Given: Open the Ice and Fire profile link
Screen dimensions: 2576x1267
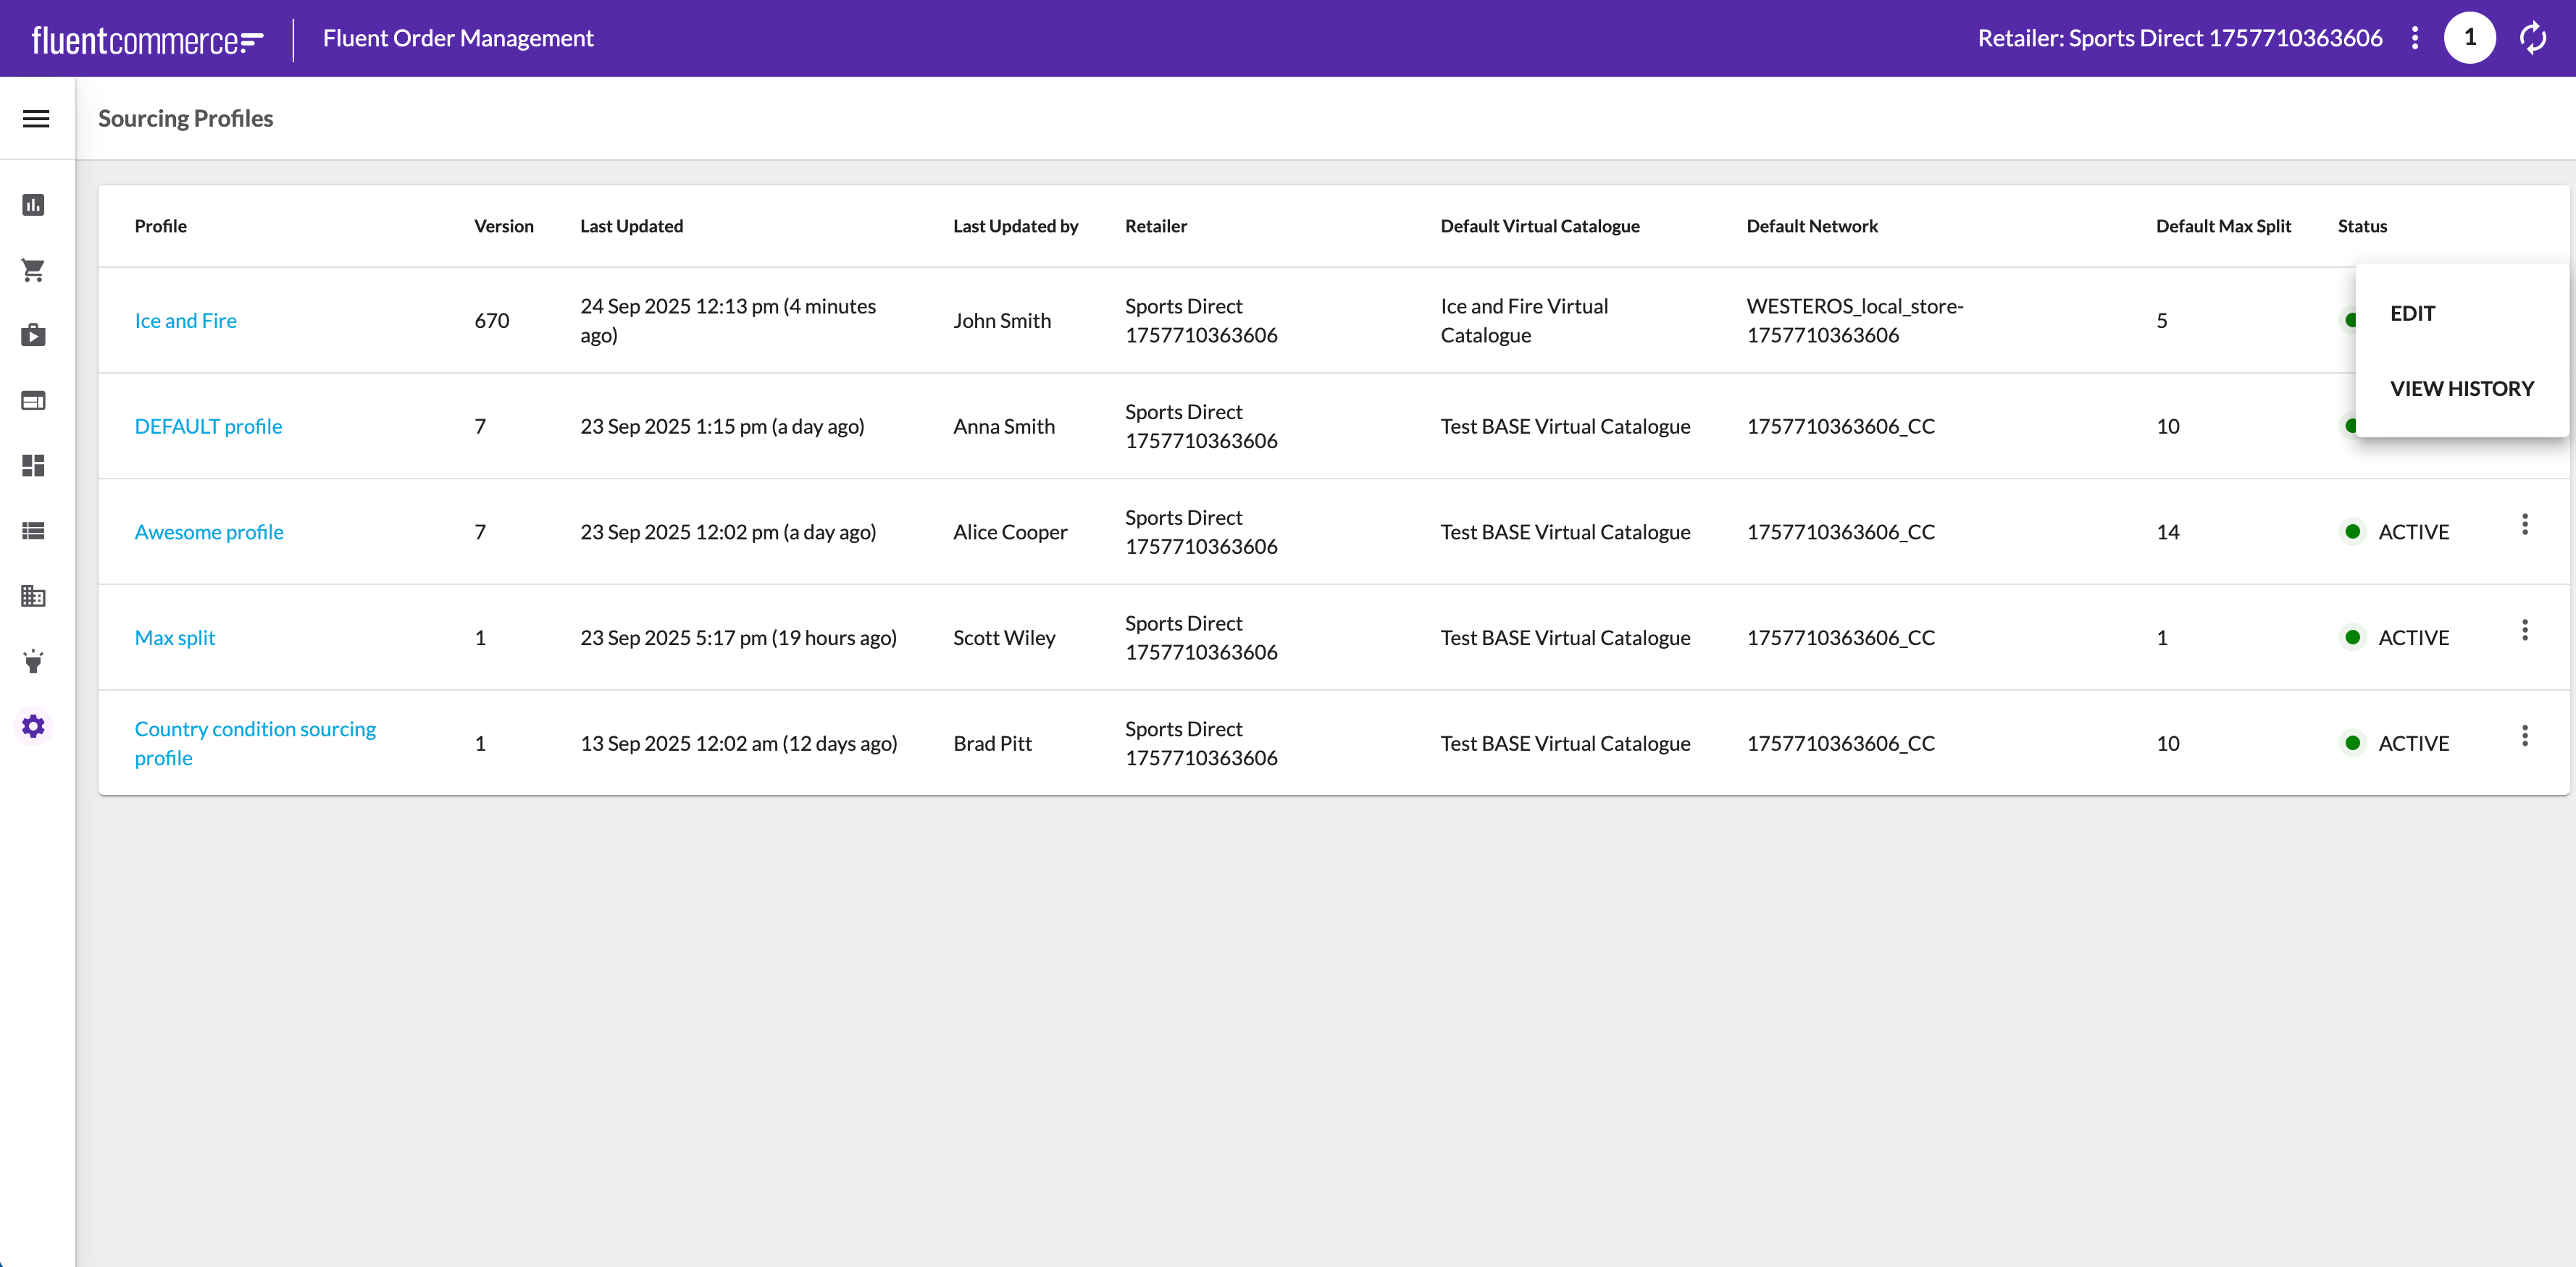Looking at the screenshot, I should 186,321.
